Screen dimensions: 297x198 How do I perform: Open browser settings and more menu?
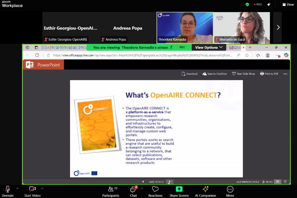278,55
